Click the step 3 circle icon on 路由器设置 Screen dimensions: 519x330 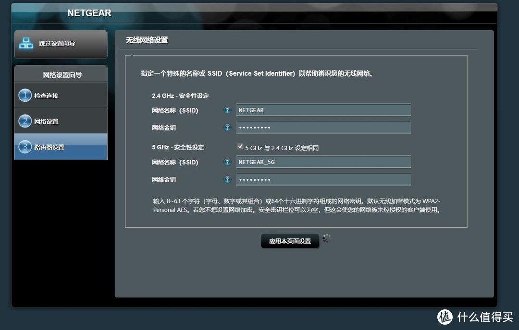pos(25,147)
